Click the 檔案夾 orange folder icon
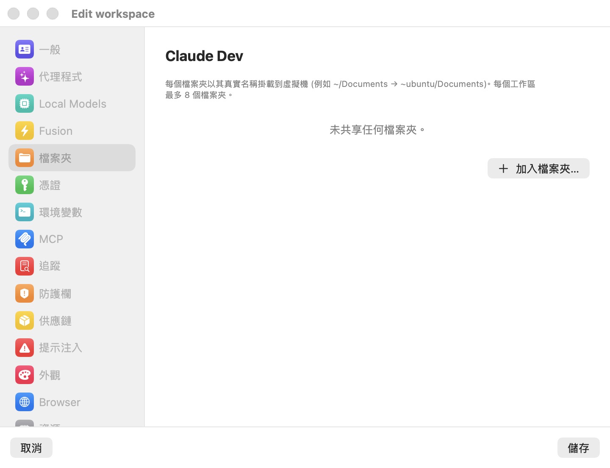 tap(25, 158)
